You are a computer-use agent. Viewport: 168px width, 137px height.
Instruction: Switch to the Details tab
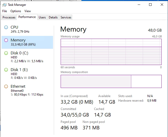click(x=53, y=17)
